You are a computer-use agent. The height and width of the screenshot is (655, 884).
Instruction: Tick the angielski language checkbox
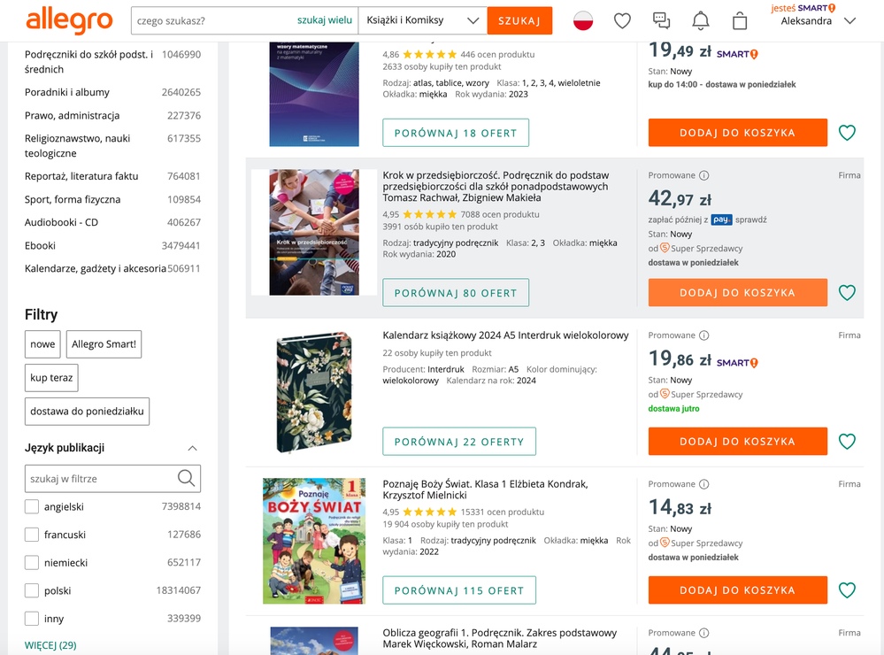click(x=32, y=506)
